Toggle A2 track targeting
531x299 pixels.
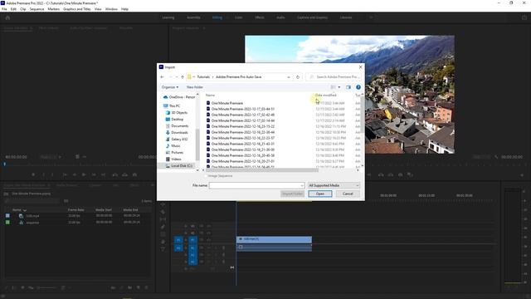pos(192,255)
